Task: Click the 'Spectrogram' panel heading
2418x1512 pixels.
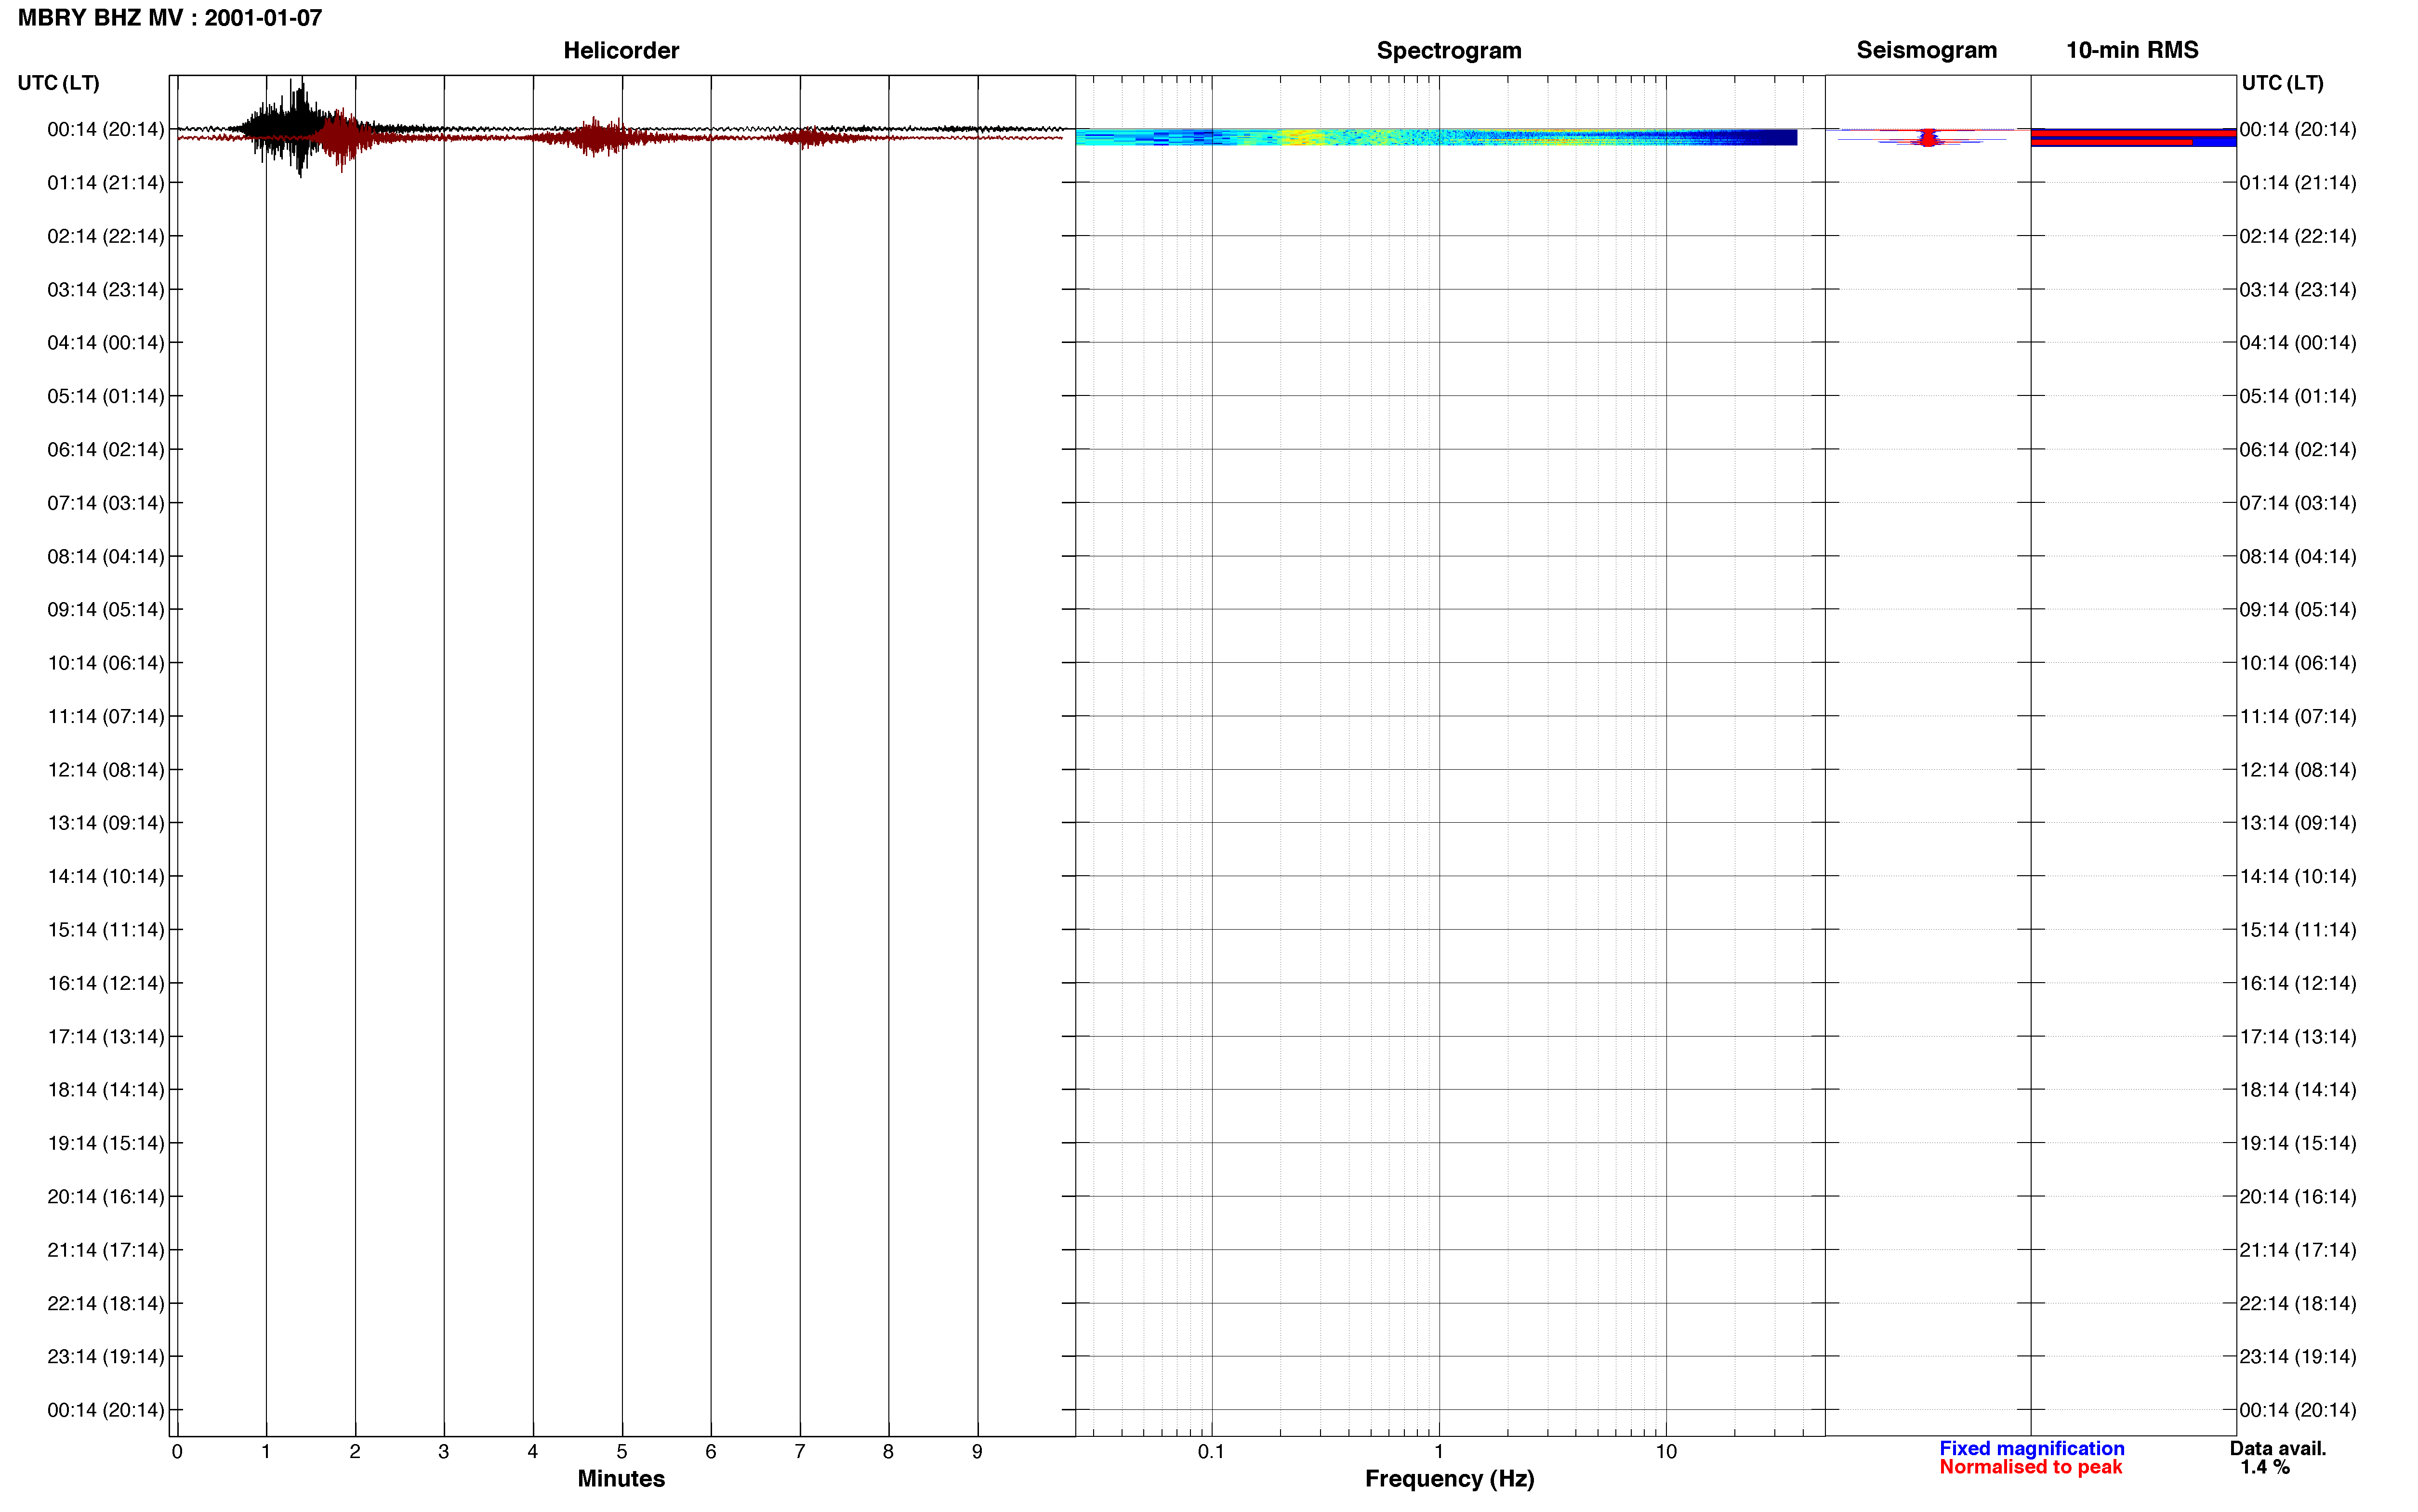Action: pyautogui.click(x=1449, y=50)
